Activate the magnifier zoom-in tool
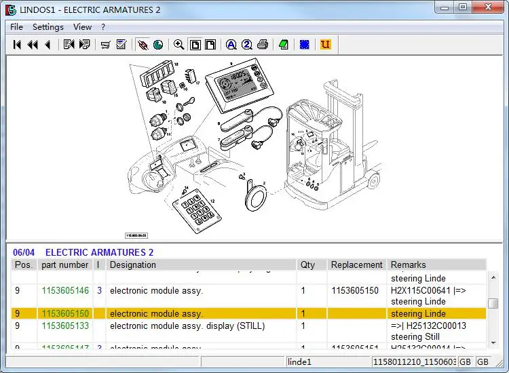Viewport: 509px width, 373px height. click(179, 45)
